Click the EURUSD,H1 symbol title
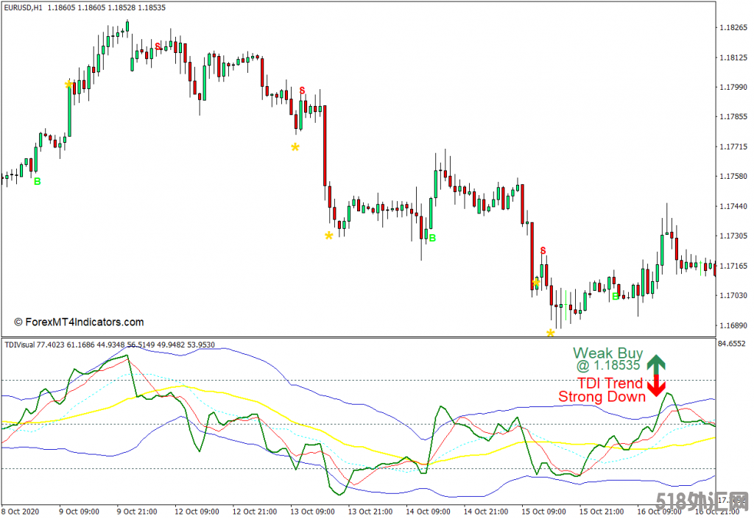 pyautogui.click(x=22, y=7)
